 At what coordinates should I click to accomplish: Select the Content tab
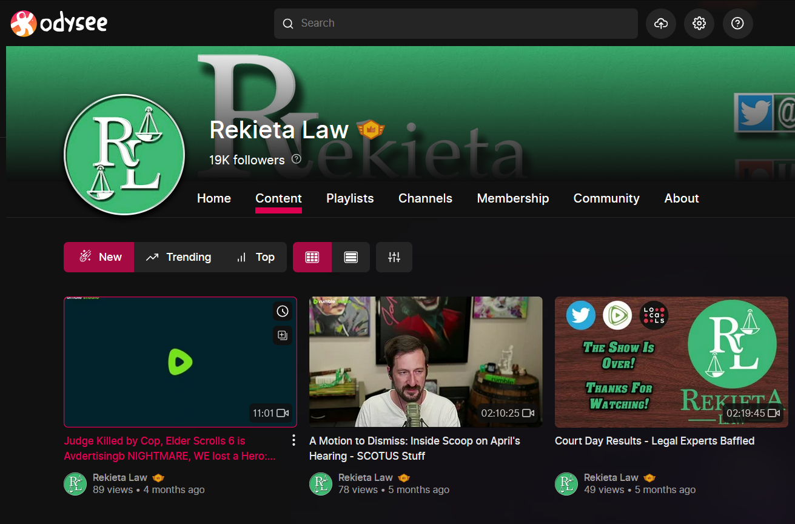point(278,198)
